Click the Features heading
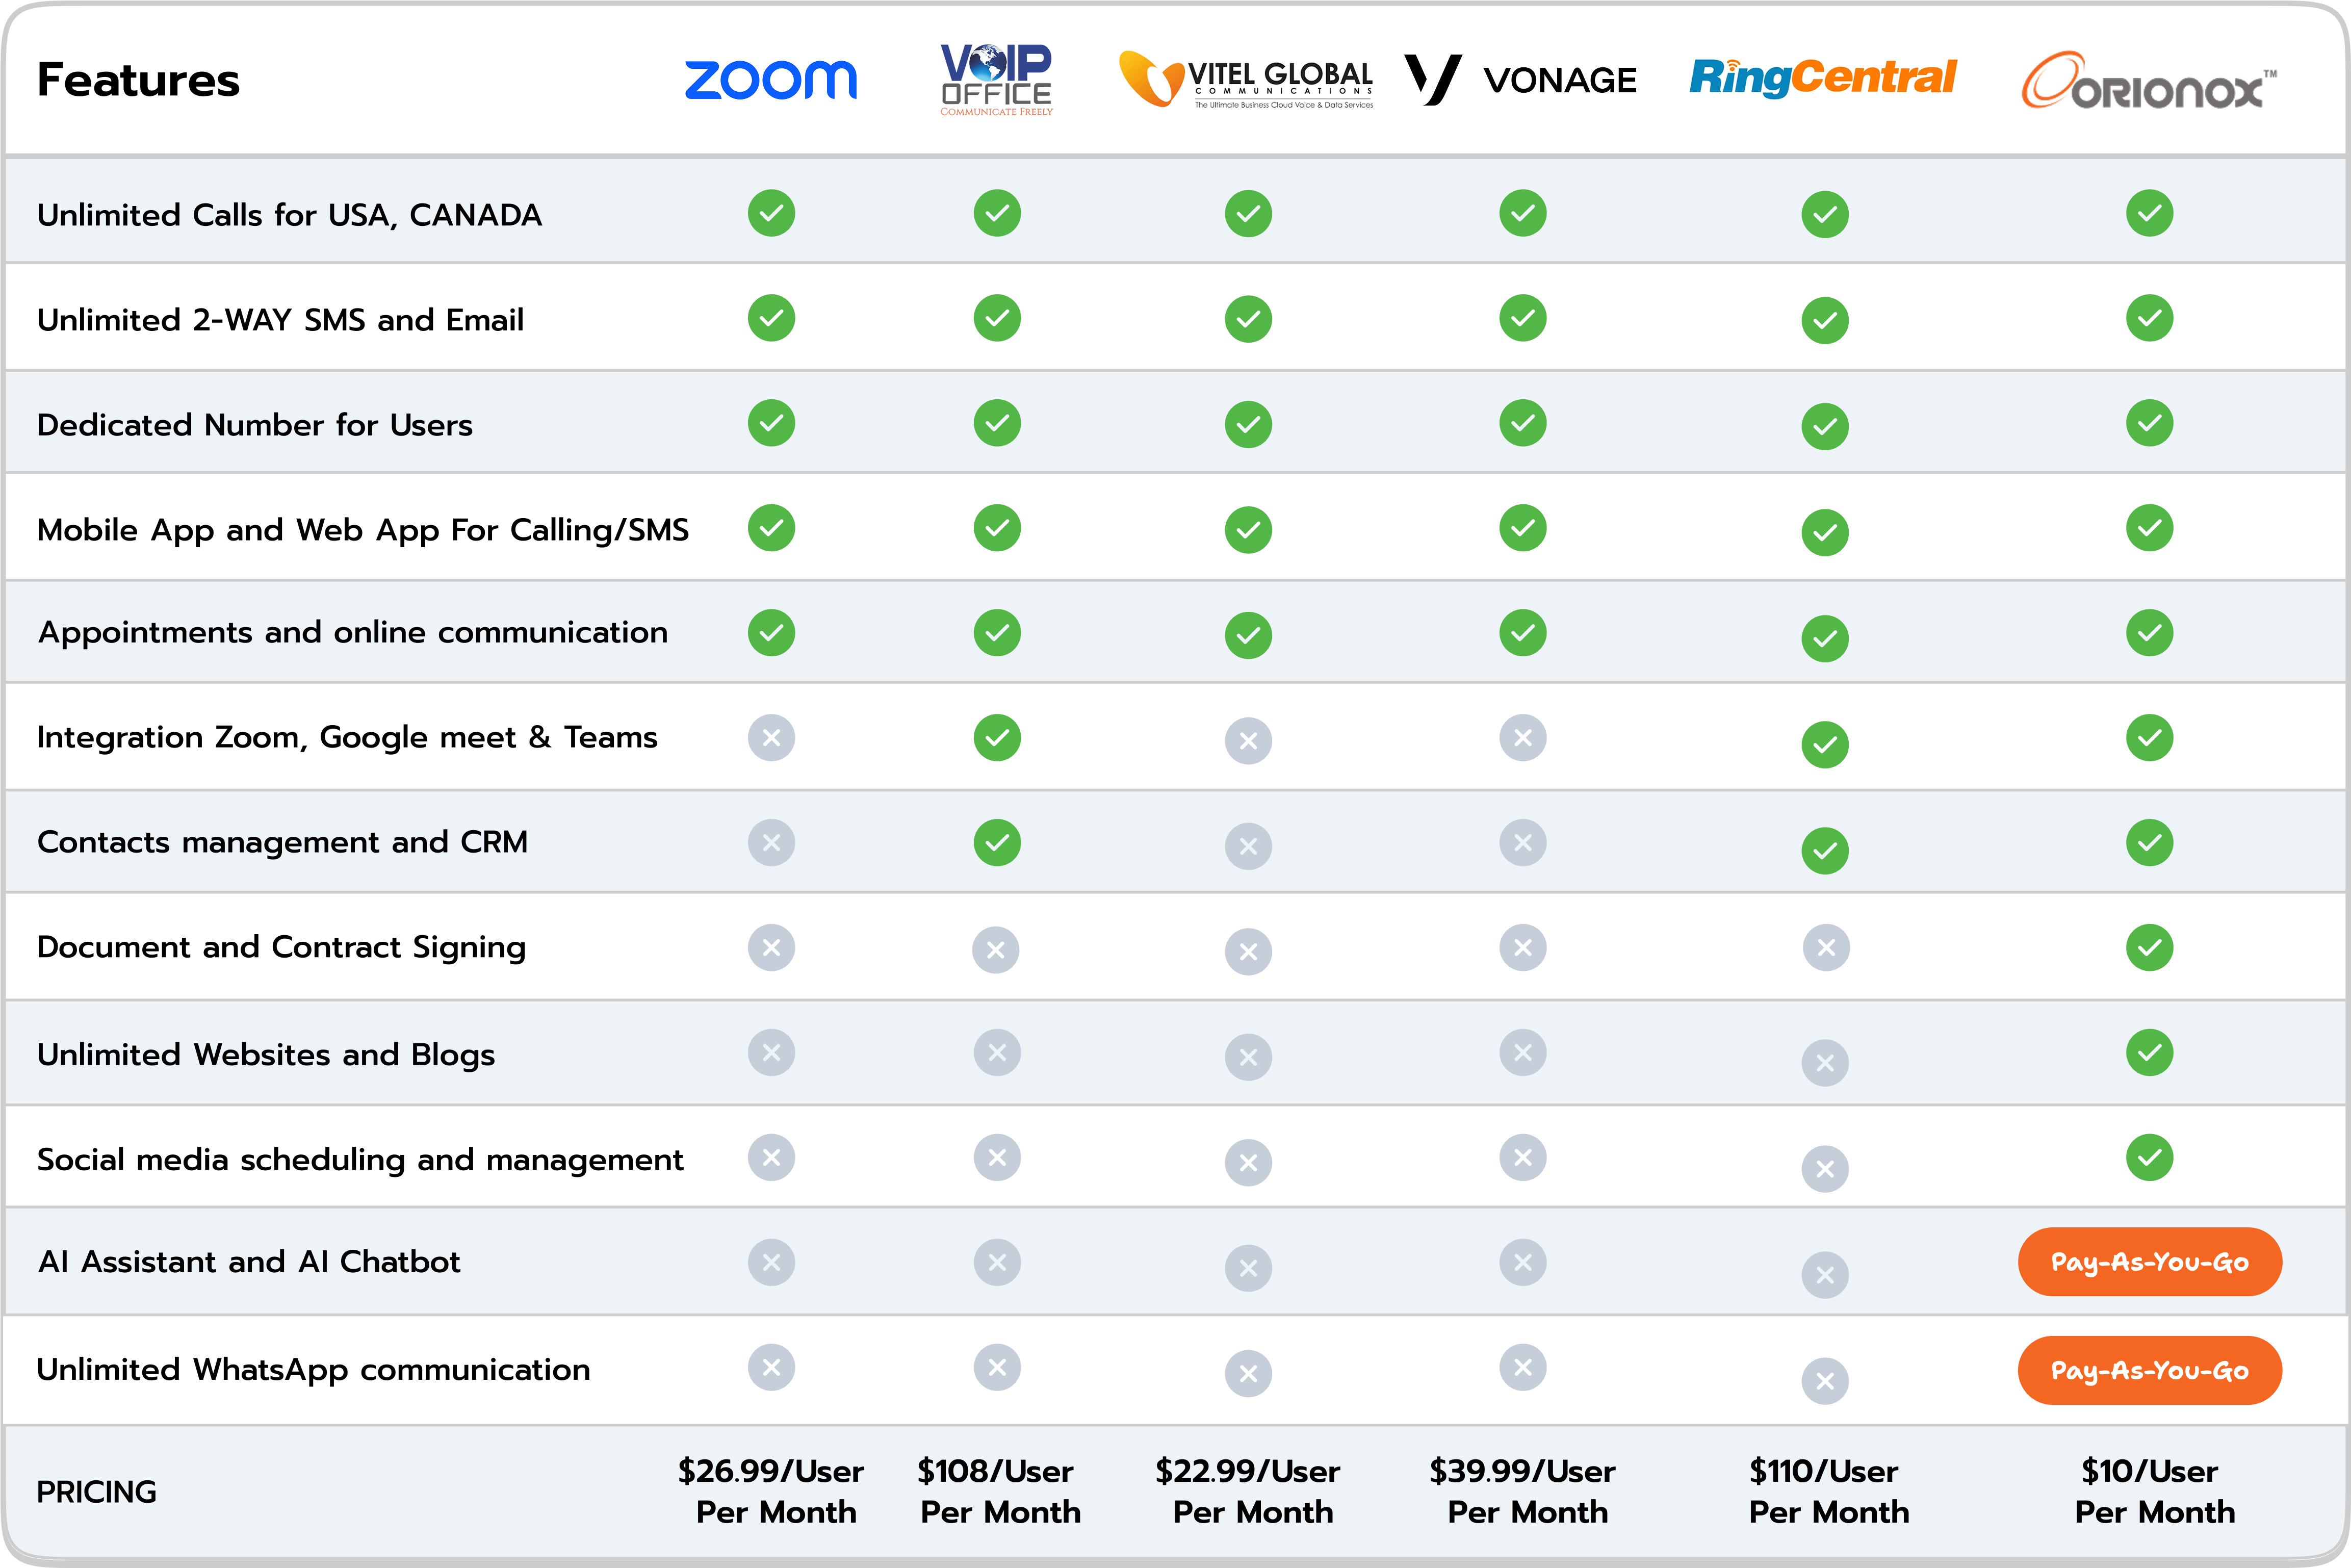 pos(138,80)
